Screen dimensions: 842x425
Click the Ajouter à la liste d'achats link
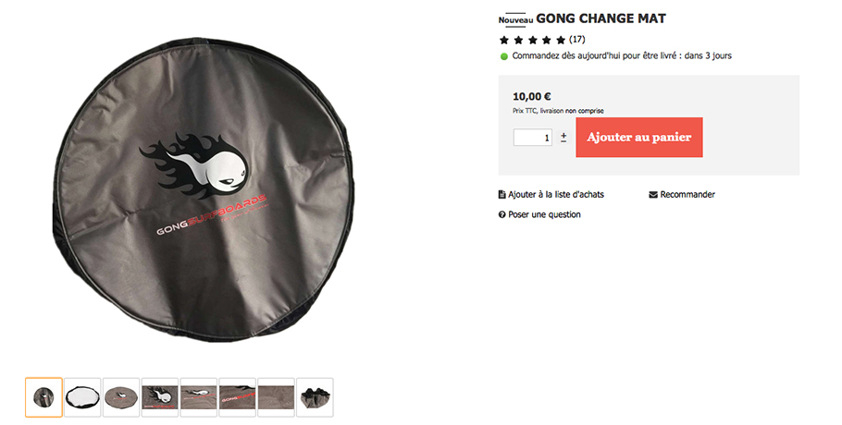556,195
